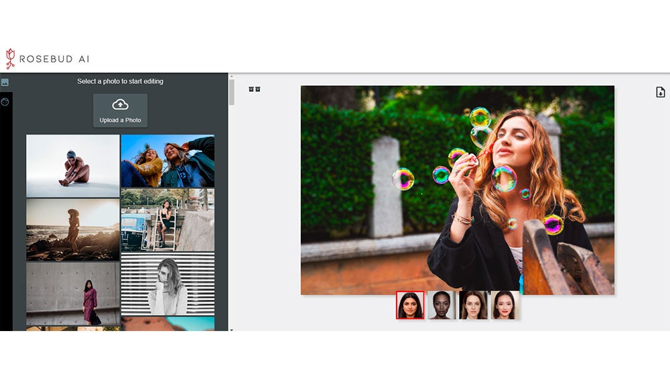Pick the woman beside vintage car photo

[x=167, y=219]
